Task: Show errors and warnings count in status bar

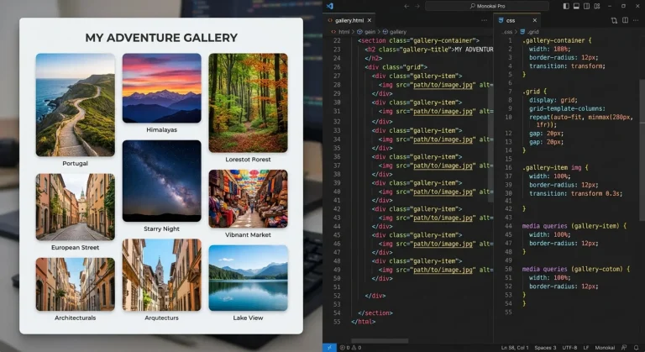Action: 350,348
